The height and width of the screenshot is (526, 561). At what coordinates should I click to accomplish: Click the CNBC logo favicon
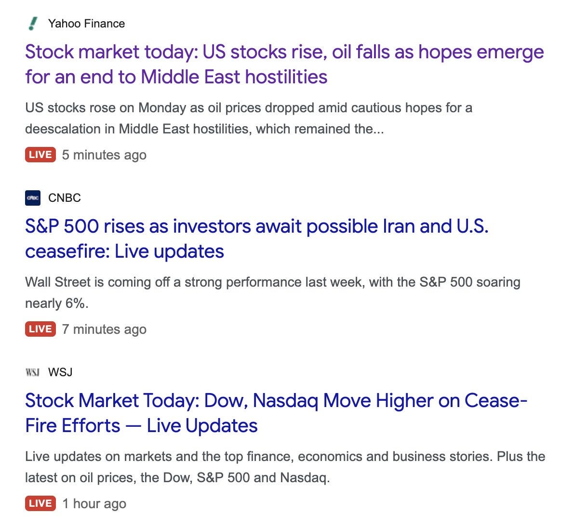pyautogui.click(x=33, y=198)
